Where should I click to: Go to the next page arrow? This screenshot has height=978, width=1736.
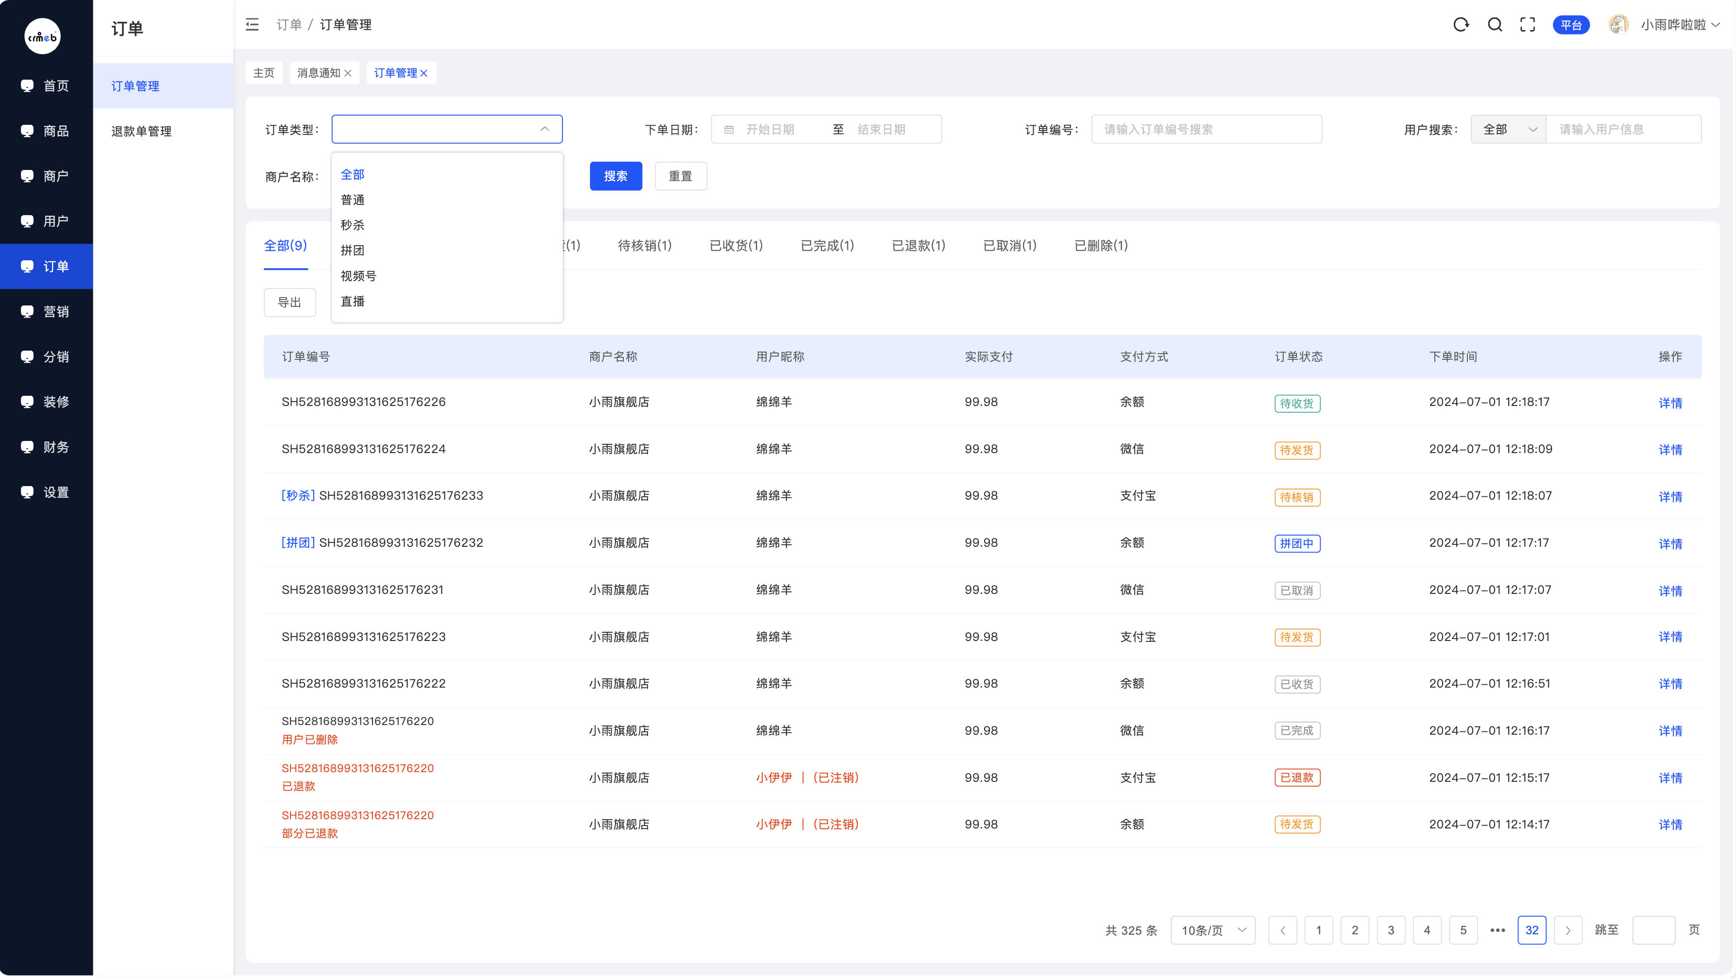point(1567,930)
